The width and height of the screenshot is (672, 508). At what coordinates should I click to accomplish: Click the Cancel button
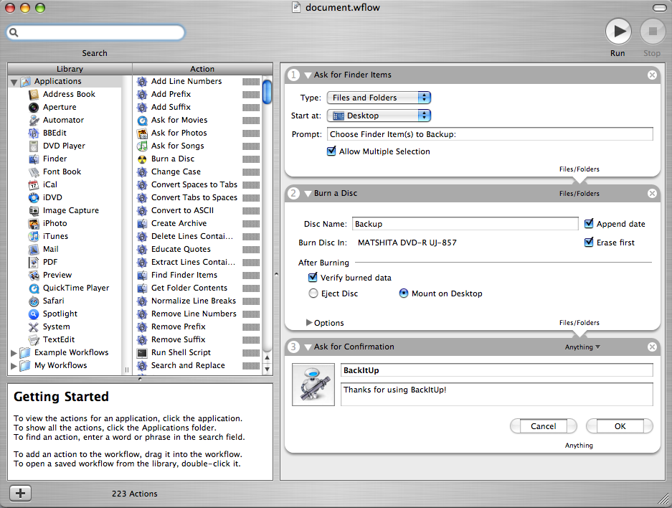coord(543,426)
